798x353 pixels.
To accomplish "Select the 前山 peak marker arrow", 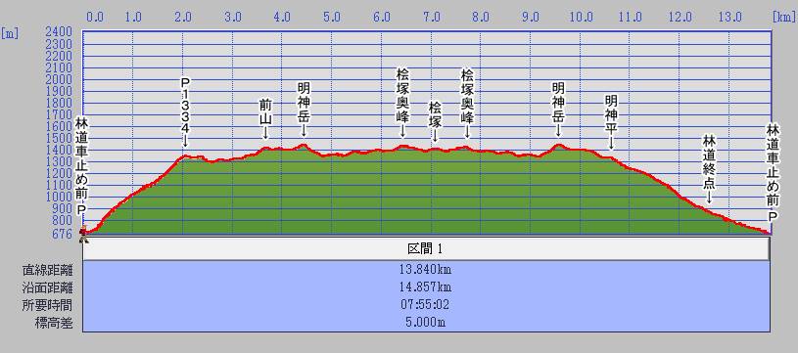I will [265, 133].
